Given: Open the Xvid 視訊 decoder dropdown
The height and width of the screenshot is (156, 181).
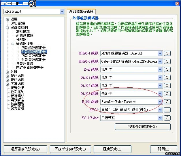Looking at the screenshot, I should coord(160,69).
